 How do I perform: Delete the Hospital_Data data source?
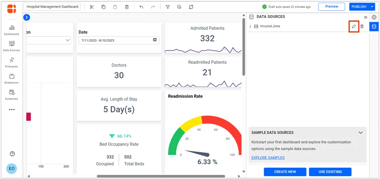[x=362, y=27]
